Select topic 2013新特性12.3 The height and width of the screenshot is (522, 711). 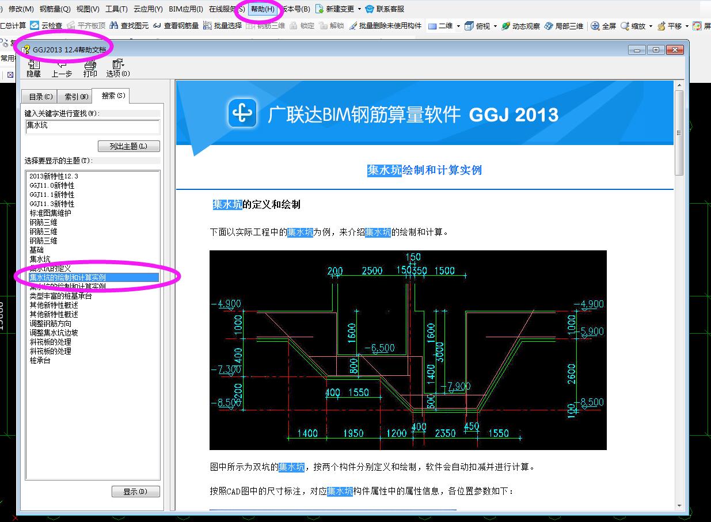pos(54,176)
